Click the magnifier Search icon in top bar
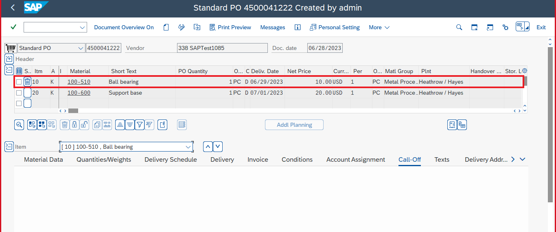The width and height of the screenshot is (556, 232). (x=459, y=27)
